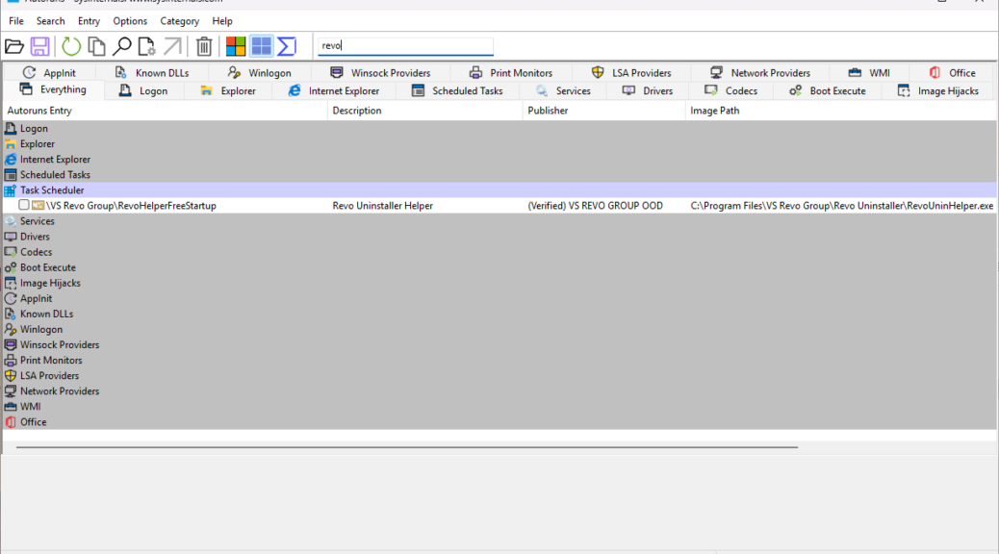The image size is (999, 554).
Task: Click the RevoUninHelper.exe image path cell
Action: (x=841, y=206)
